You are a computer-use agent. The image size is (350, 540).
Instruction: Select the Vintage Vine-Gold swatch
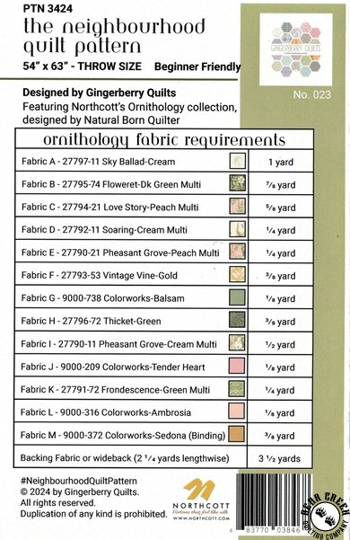point(238,275)
